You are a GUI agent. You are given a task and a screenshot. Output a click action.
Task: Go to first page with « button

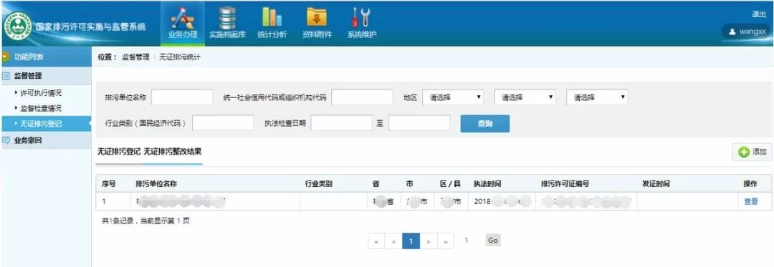376,241
